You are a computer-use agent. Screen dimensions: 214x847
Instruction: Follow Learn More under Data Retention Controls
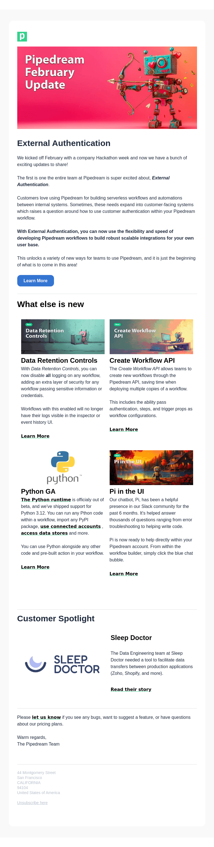click(35, 436)
